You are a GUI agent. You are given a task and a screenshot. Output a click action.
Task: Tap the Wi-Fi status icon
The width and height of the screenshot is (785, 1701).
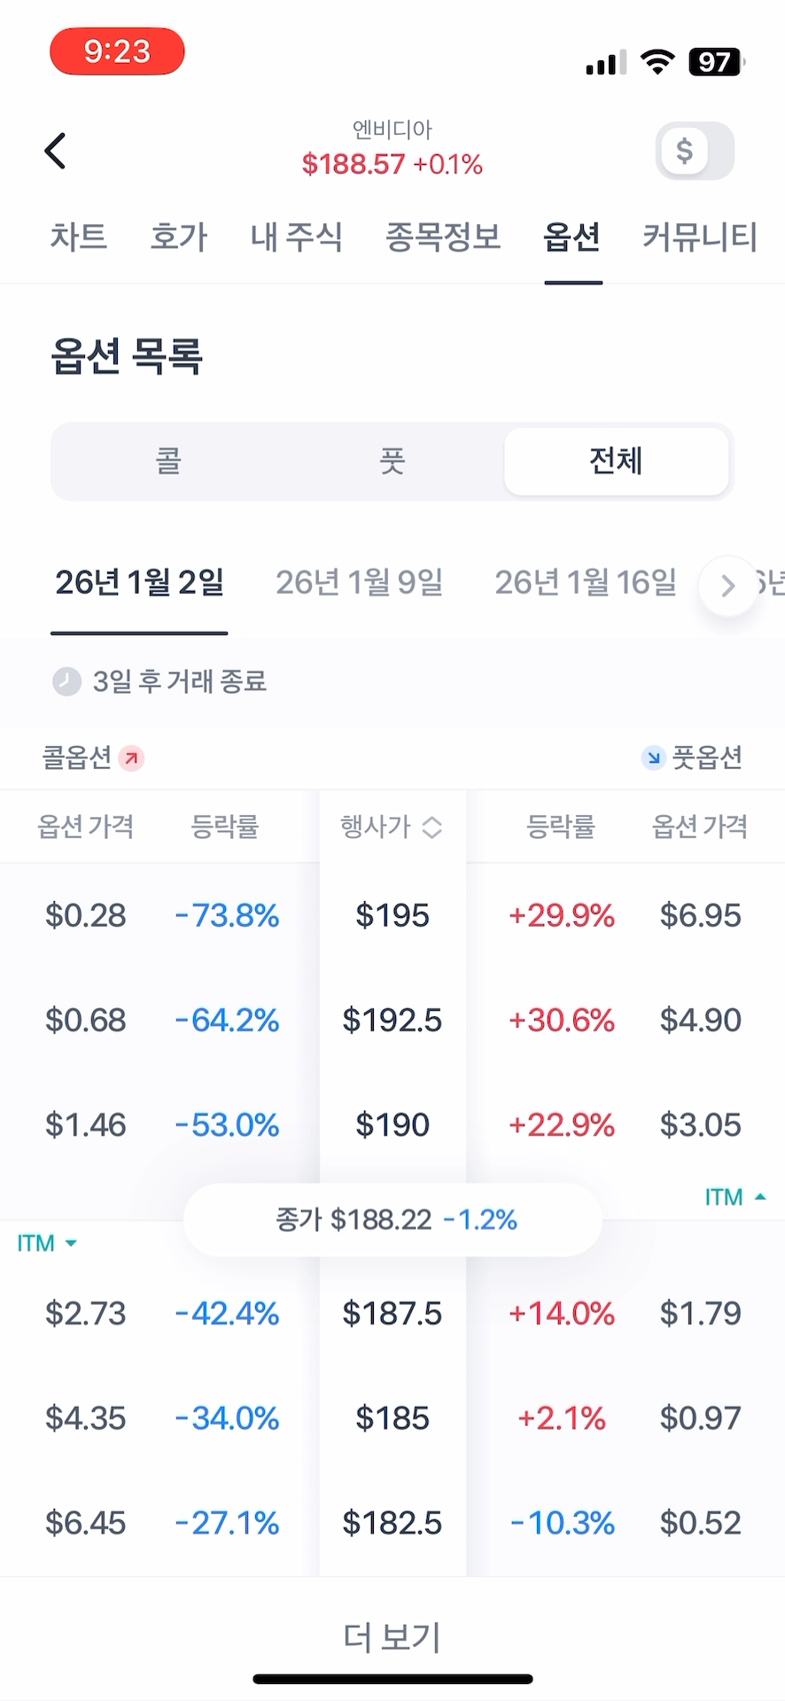(657, 61)
